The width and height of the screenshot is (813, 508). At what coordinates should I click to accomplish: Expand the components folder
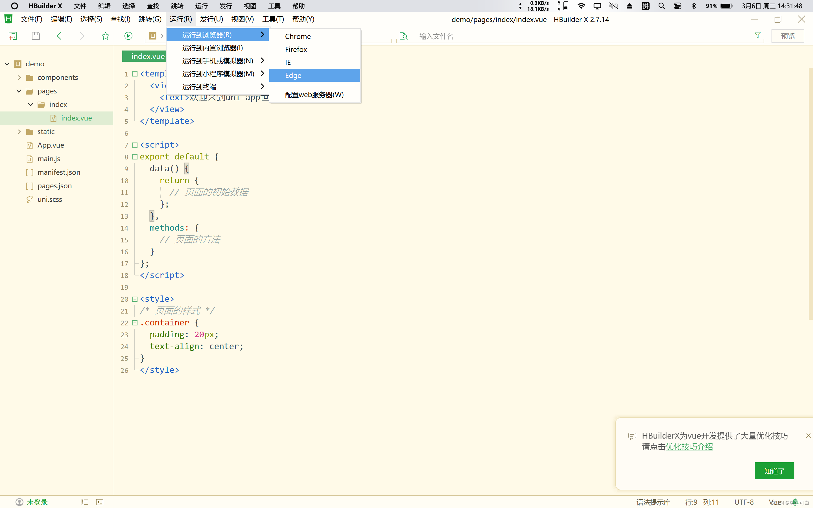click(x=19, y=78)
